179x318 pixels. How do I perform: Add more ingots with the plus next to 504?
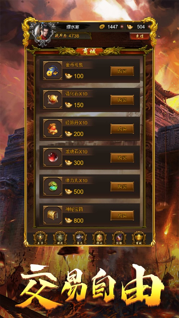pos(149,27)
